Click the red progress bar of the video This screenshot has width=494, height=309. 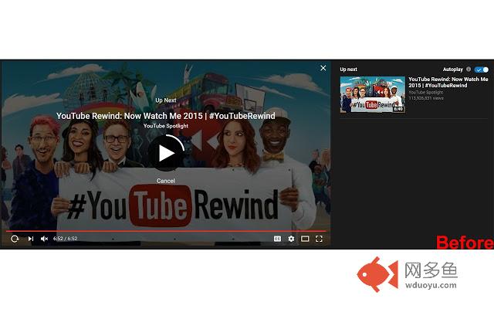pos(166,231)
